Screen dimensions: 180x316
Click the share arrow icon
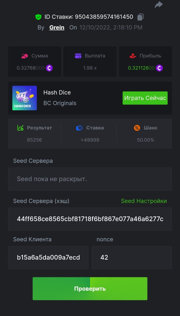[159, 4]
